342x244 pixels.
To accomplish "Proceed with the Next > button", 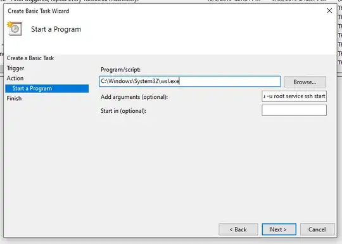I will pos(279,229).
